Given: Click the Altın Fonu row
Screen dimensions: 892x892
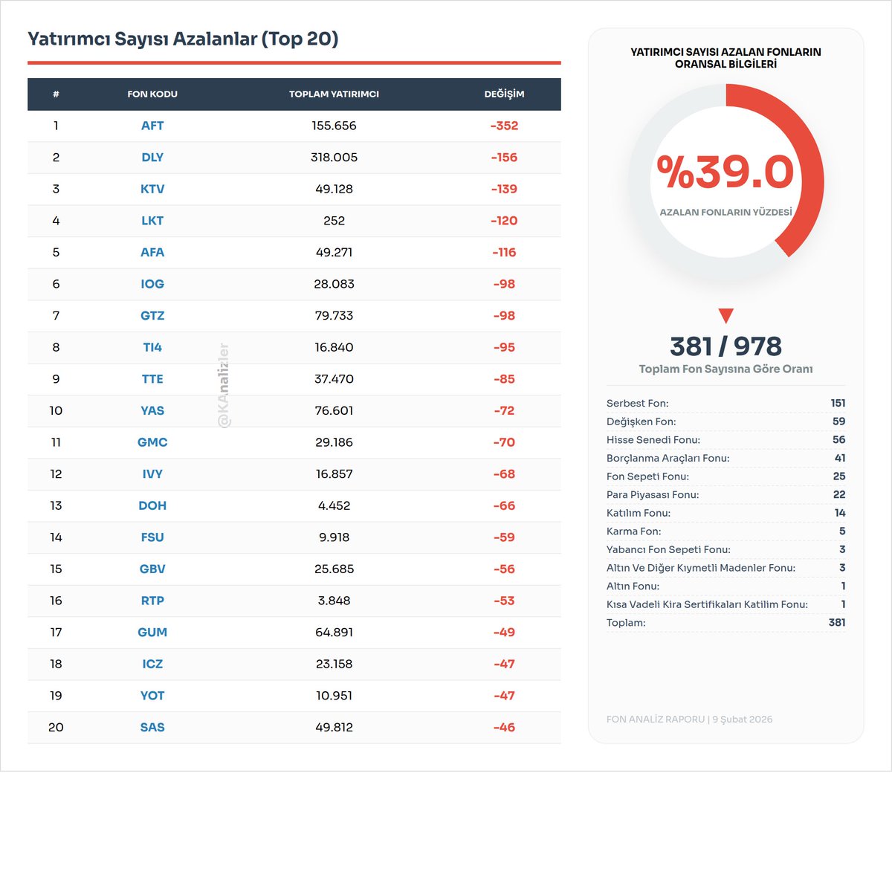Looking at the screenshot, I should point(726,586).
